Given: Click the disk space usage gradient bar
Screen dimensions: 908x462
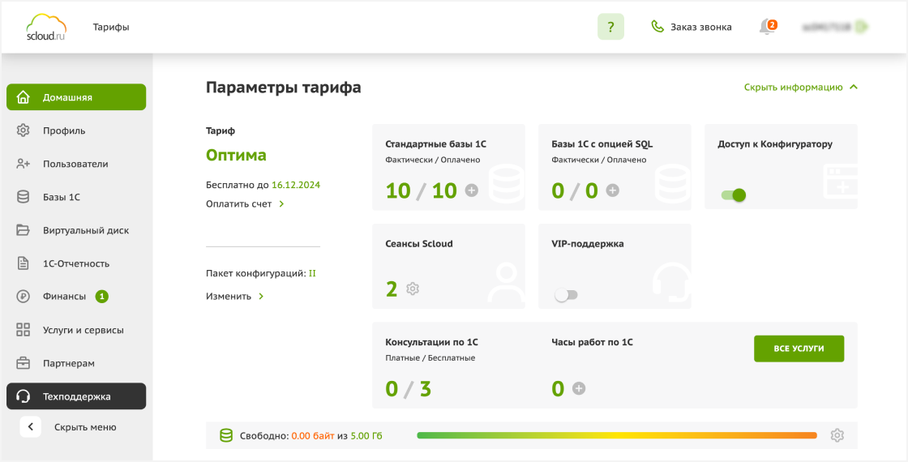Looking at the screenshot, I should coord(617,435).
